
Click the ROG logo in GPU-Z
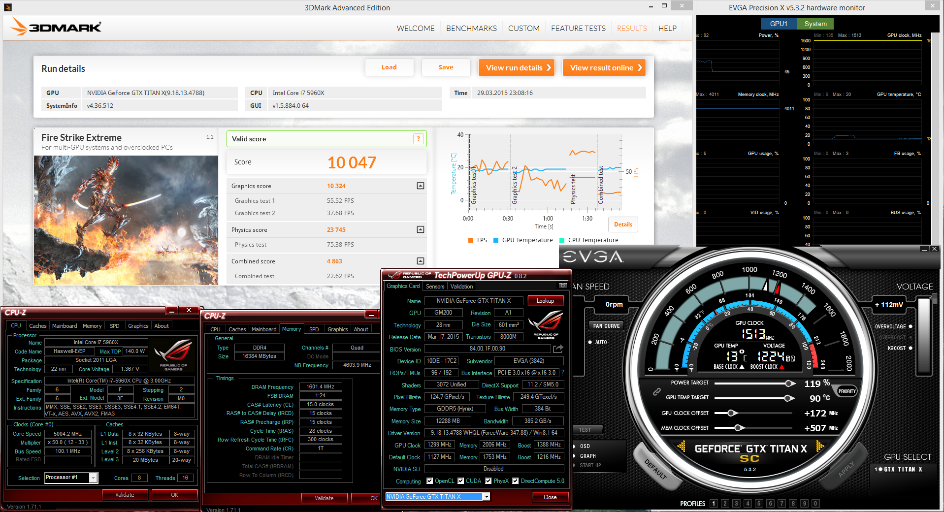click(x=546, y=325)
